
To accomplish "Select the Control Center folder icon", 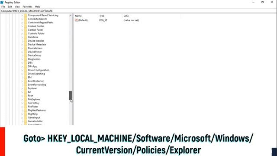I will point(26,26).
